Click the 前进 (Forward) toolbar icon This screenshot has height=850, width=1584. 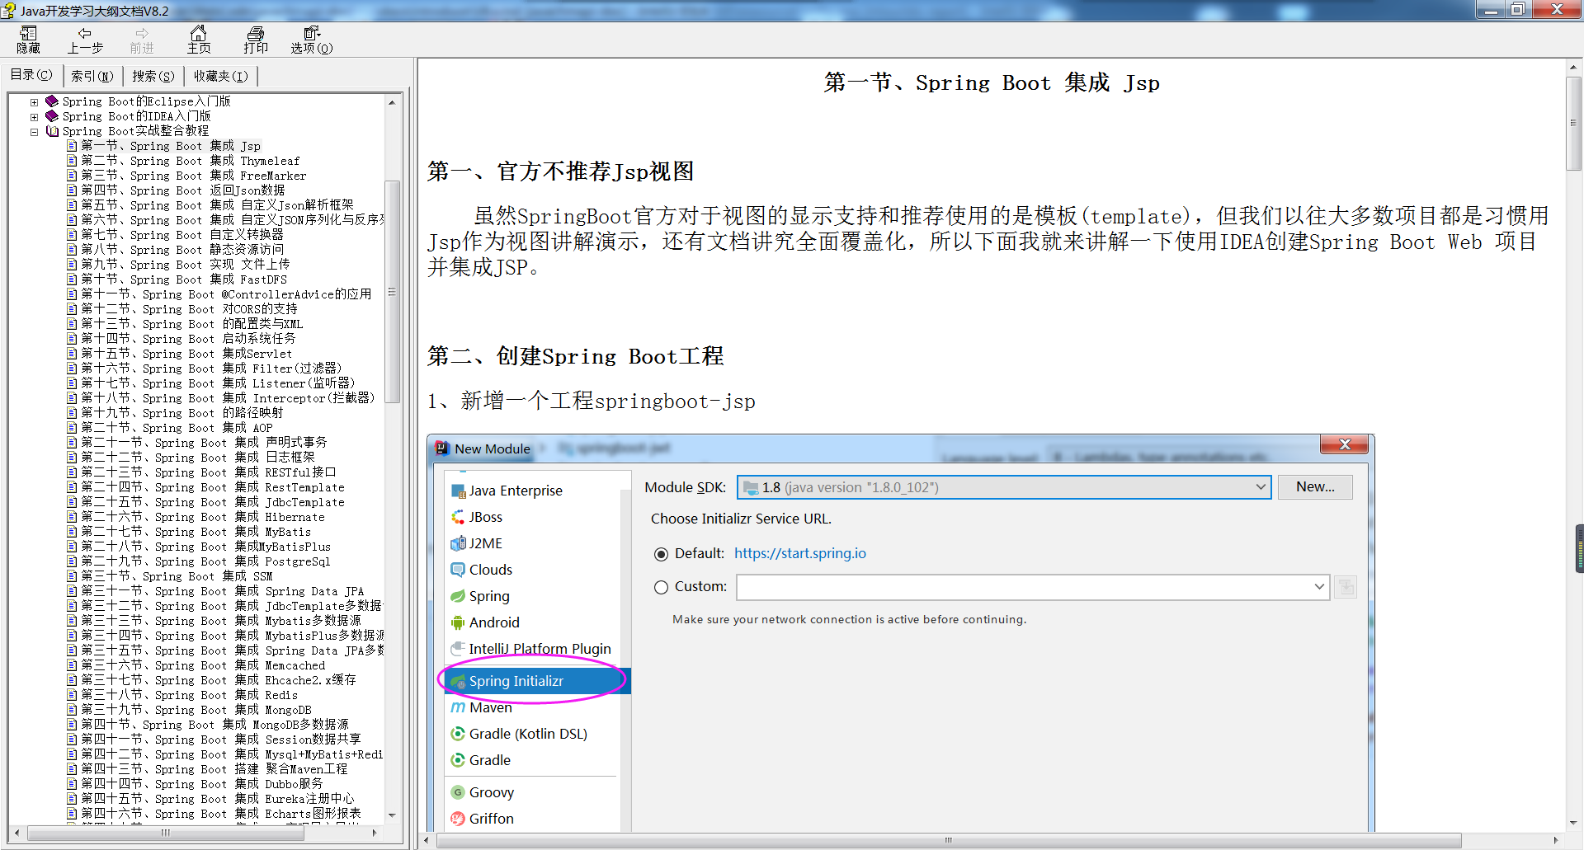pyautogui.click(x=142, y=40)
